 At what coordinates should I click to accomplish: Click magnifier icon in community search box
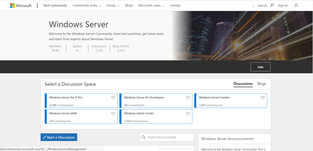[x=143, y=137]
